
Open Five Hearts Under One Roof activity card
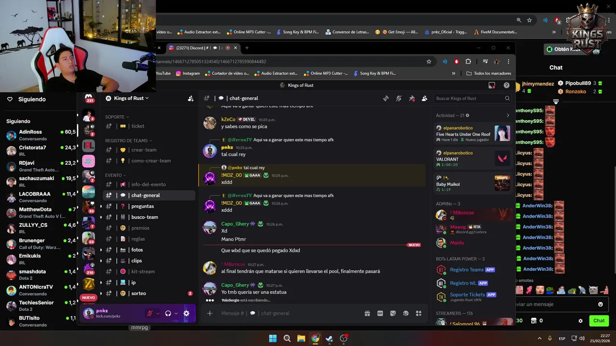pos(473,134)
